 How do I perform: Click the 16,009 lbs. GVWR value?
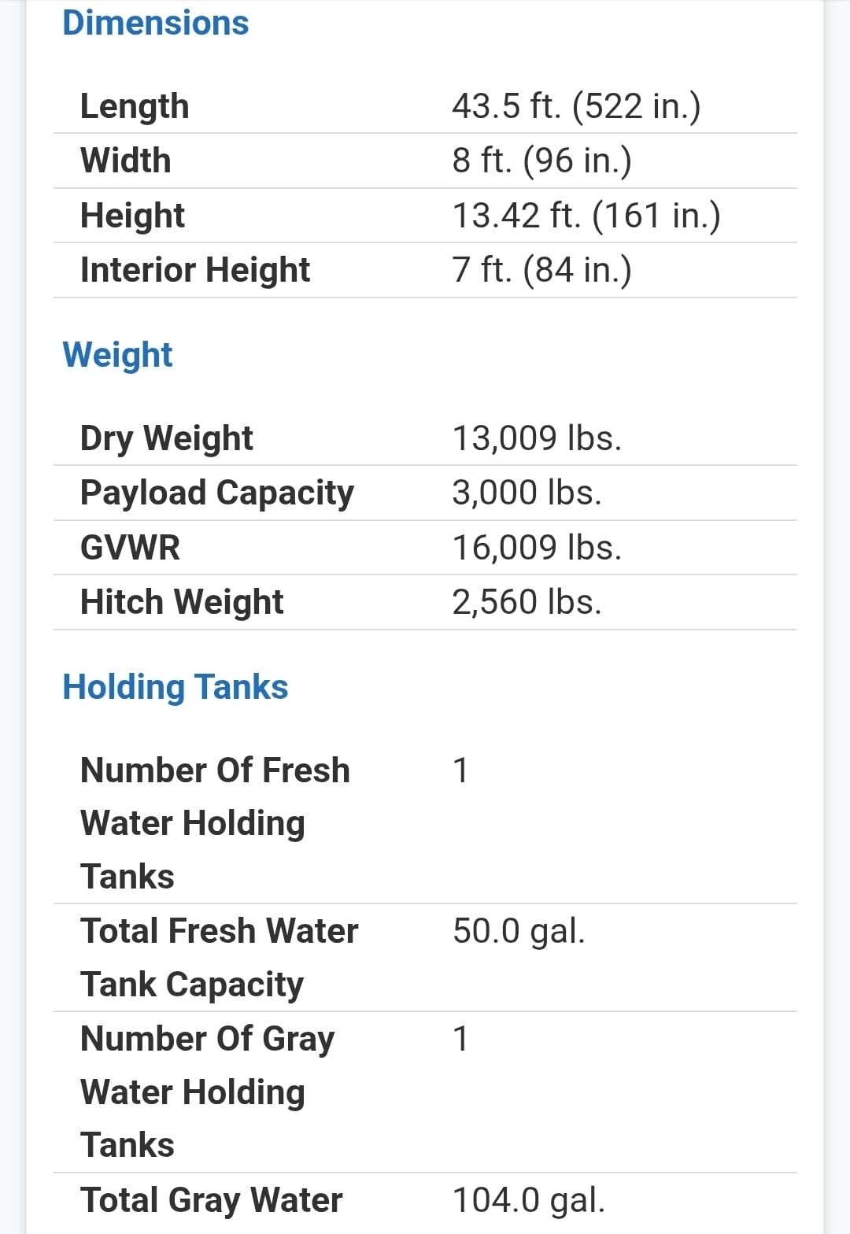coord(537,548)
